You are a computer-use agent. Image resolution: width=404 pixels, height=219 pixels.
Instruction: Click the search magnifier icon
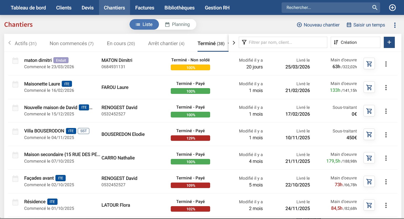coord(375,8)
